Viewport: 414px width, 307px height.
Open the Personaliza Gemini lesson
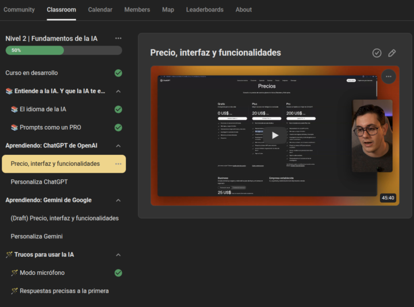click(x=37, y=236)
